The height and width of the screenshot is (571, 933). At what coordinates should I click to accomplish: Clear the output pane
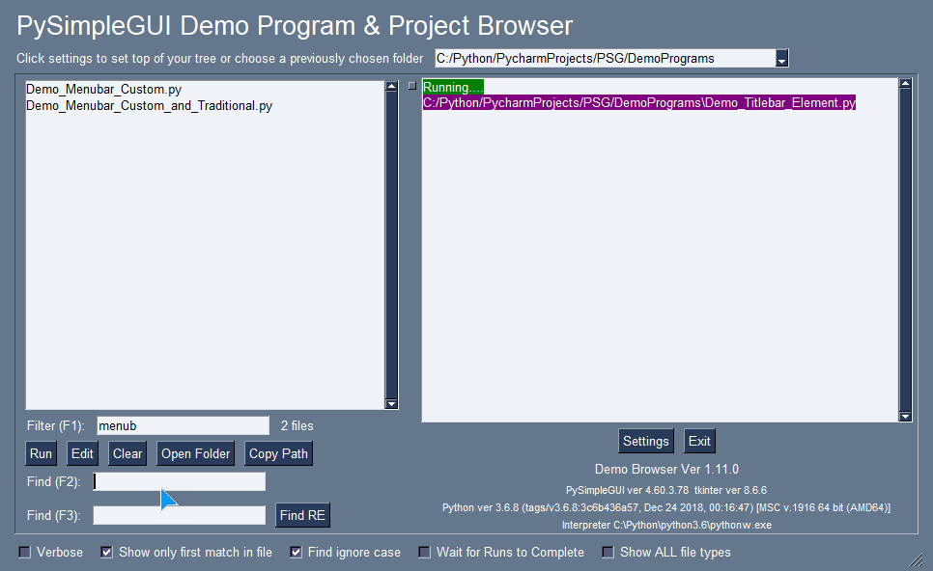click(127, 453)
